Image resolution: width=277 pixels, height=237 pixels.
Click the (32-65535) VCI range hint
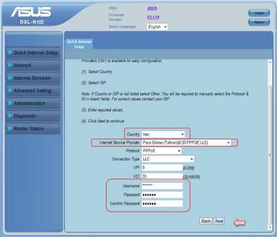(x=192, y=177)
